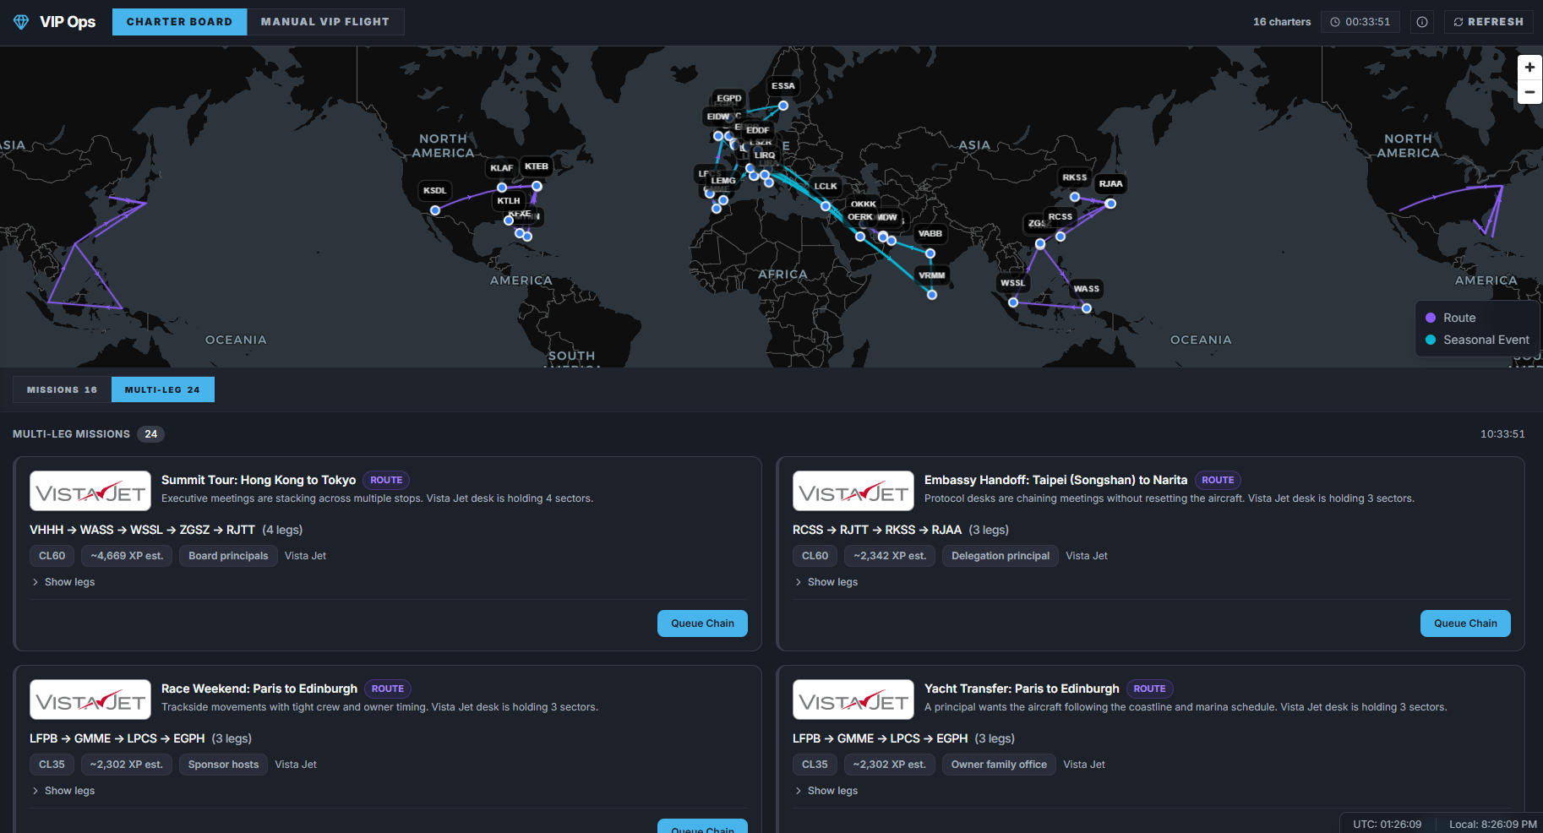Click Summit Tour: Hong Kong to Tokyo title
Viewport: 1543px width, 833px height.
point(259,480)
